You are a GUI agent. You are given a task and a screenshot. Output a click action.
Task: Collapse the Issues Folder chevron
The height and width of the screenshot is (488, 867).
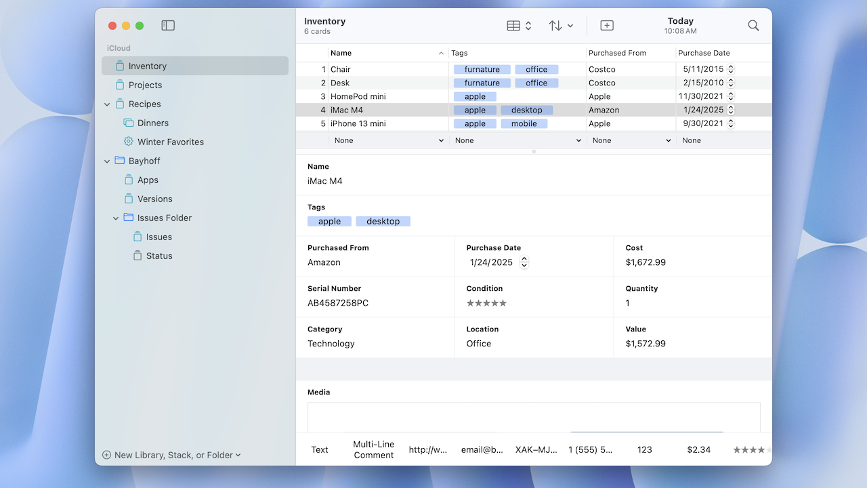tap(116, 218)
